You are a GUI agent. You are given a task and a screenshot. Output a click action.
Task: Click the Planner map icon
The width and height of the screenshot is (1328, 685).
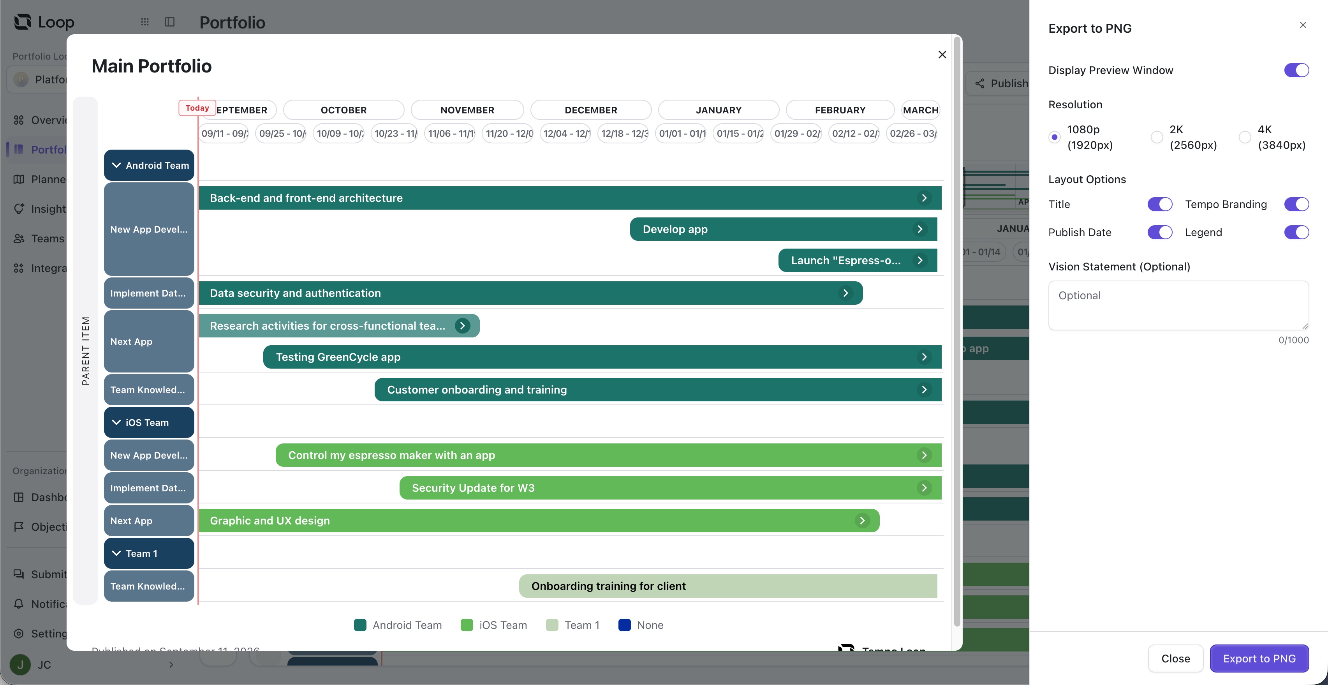coord(19,179)
